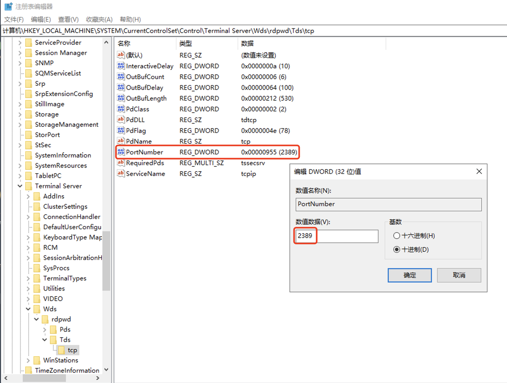
Task: Collapse the Terminal Server tree node
Action: coord(20,186)
